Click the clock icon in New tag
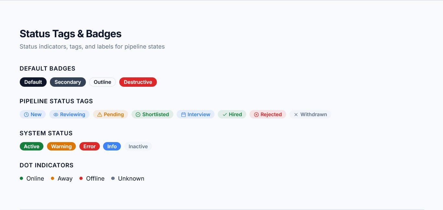 [26, 115]
